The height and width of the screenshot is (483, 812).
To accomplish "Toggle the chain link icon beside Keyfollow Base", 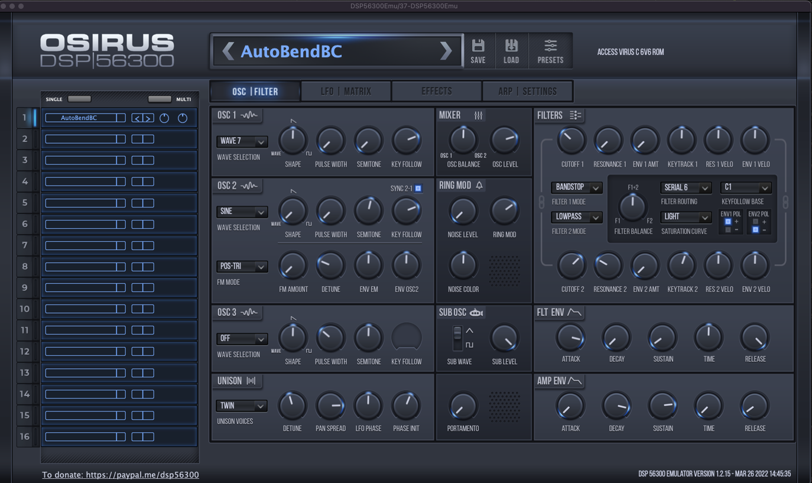I will tap(785, 202).
